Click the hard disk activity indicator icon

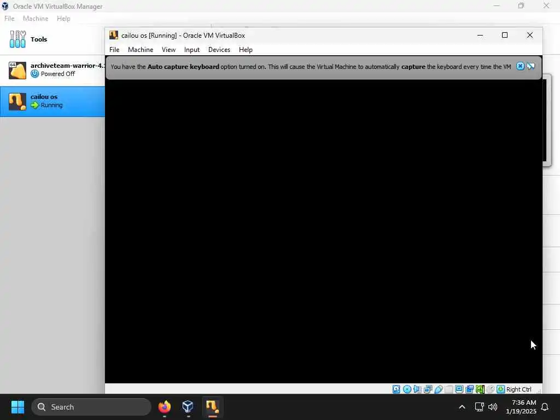coord(396,389)
